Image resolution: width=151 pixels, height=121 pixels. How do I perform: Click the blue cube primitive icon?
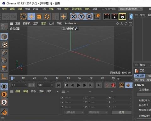click(131, 16)
